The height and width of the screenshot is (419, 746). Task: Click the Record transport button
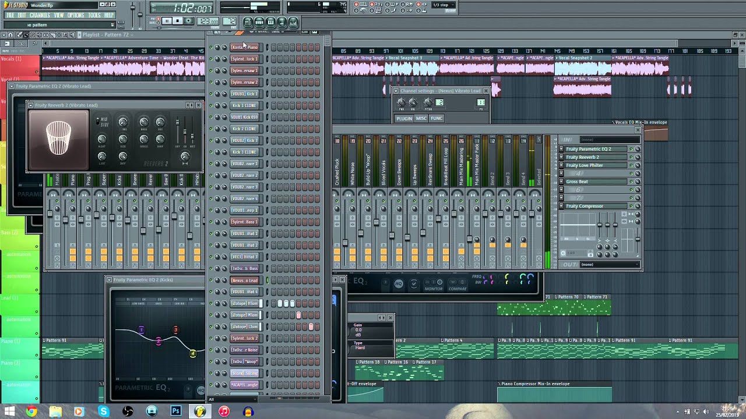pos(189,21)
